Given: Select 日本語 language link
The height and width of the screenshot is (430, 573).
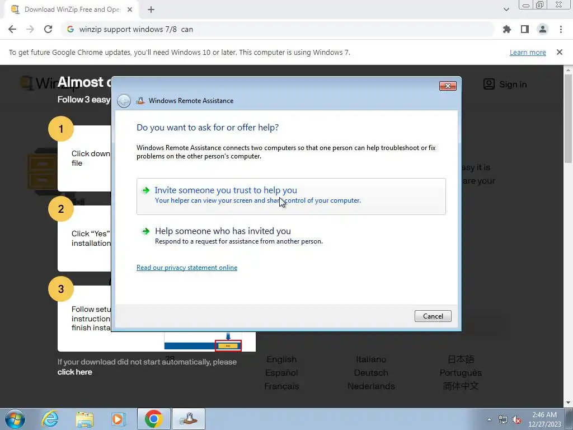Looking at the screenshot, I should coord(461,359).
